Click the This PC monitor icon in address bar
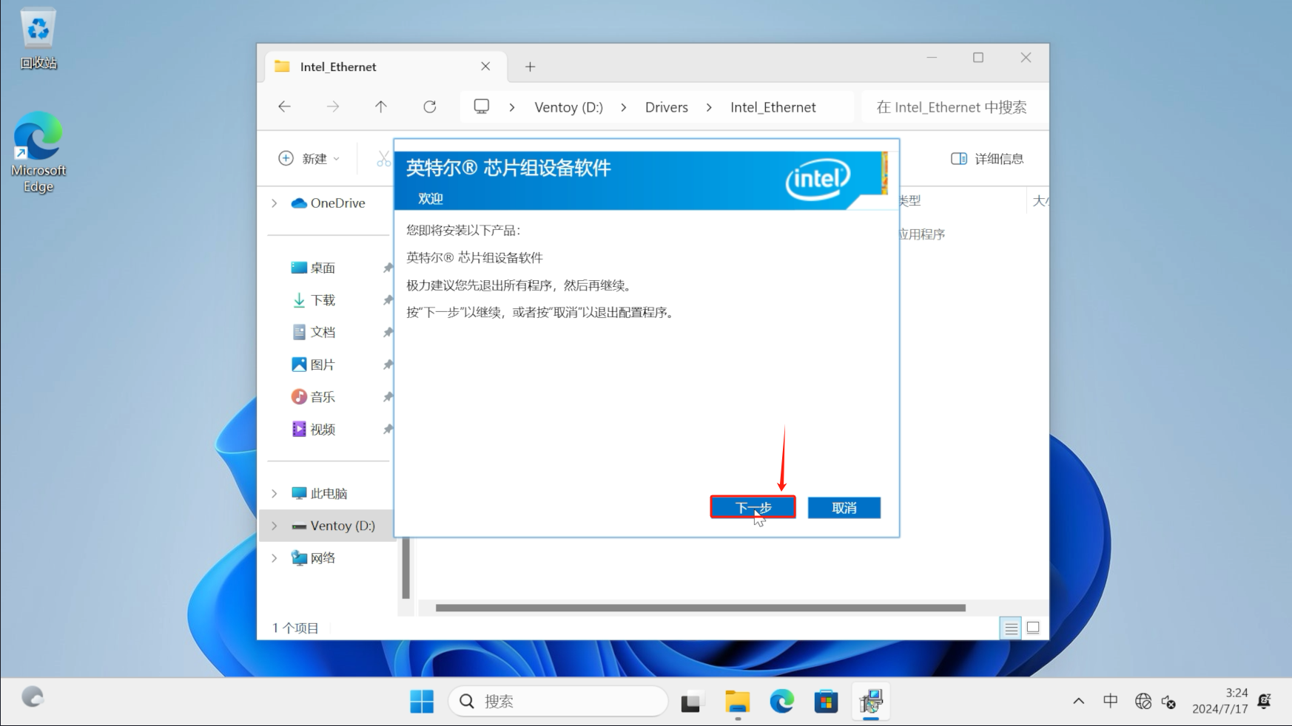 coord(482,106)
